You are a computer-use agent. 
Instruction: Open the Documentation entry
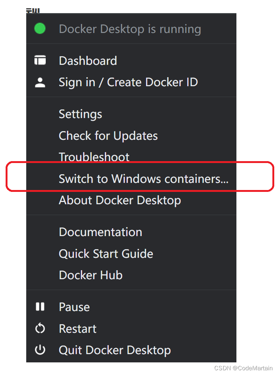click(100, 232)
